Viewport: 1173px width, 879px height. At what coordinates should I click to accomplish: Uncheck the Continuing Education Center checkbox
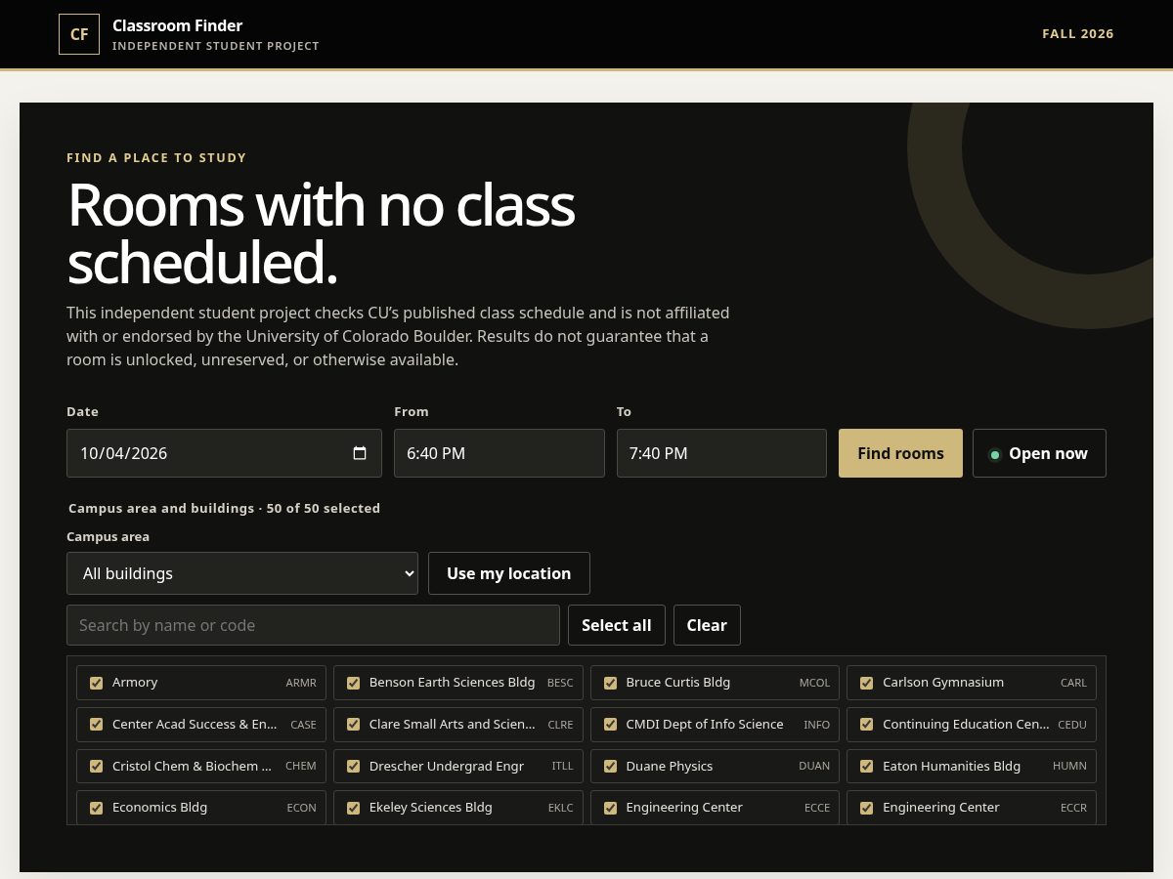[x=866, y=725]
